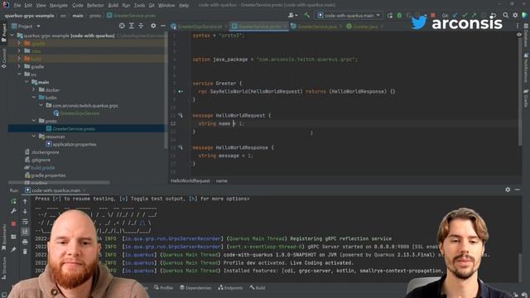Click the gutter icon beside SayHelloWorld rpc
Screen dimensions: 530x298
pyautogui.click(x=181, y=92)
